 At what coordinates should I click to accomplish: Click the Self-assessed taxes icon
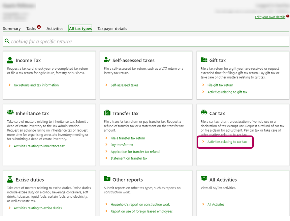[107, 60]
